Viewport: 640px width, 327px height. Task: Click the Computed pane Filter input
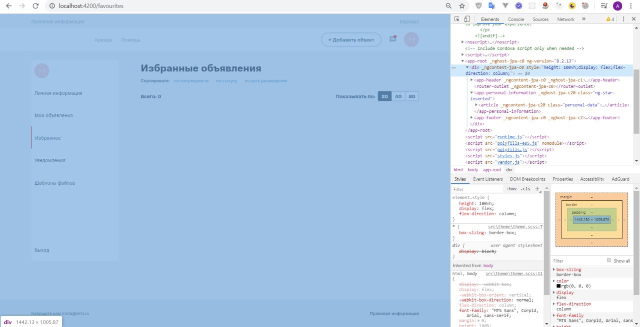[x=577, y=261]
